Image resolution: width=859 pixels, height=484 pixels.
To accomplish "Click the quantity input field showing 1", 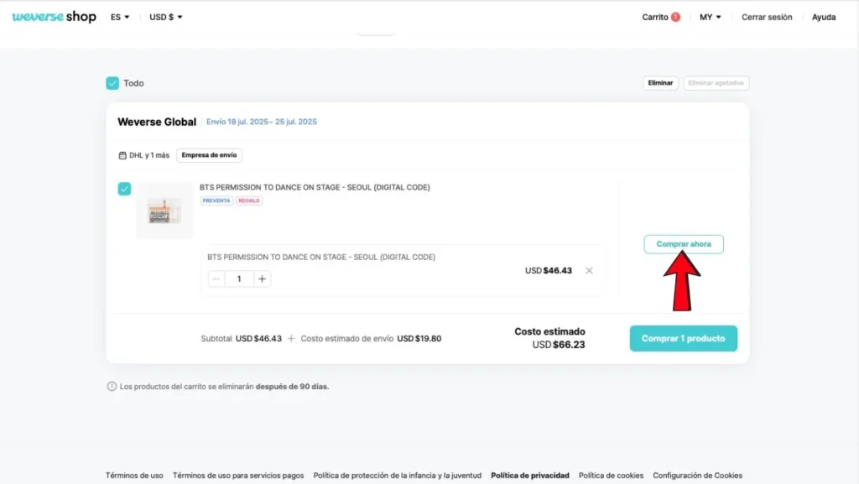I will [239, 278].
